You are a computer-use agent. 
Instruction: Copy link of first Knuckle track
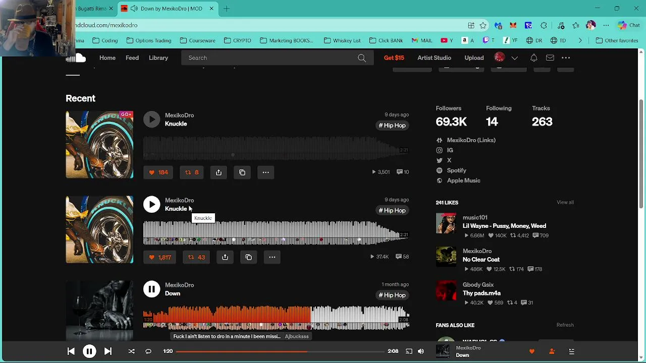(242, 172)
